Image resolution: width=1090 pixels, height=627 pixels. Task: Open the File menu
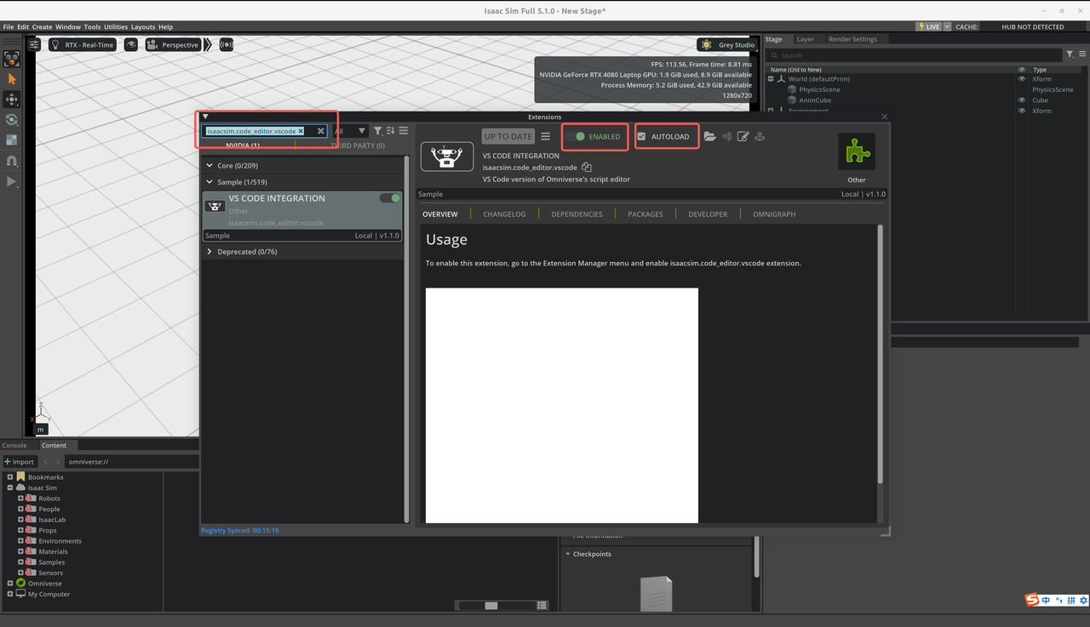[x=9, y=27]
